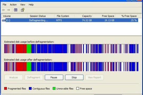This screenshot has height=95, width=143.
Task: Click the Contiguous files legend label
Action: click(x=41, y=89)
